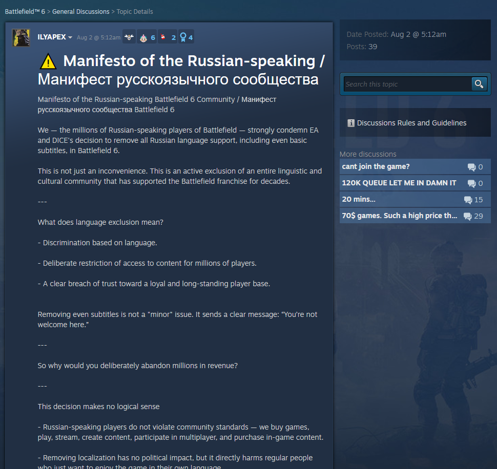Viewport: 497px width, 469px height.
Task: Open the 'cant join the game?' discussion
Action: click(415, 166)
